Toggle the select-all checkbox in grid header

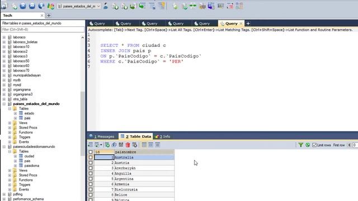coord(91,152)
